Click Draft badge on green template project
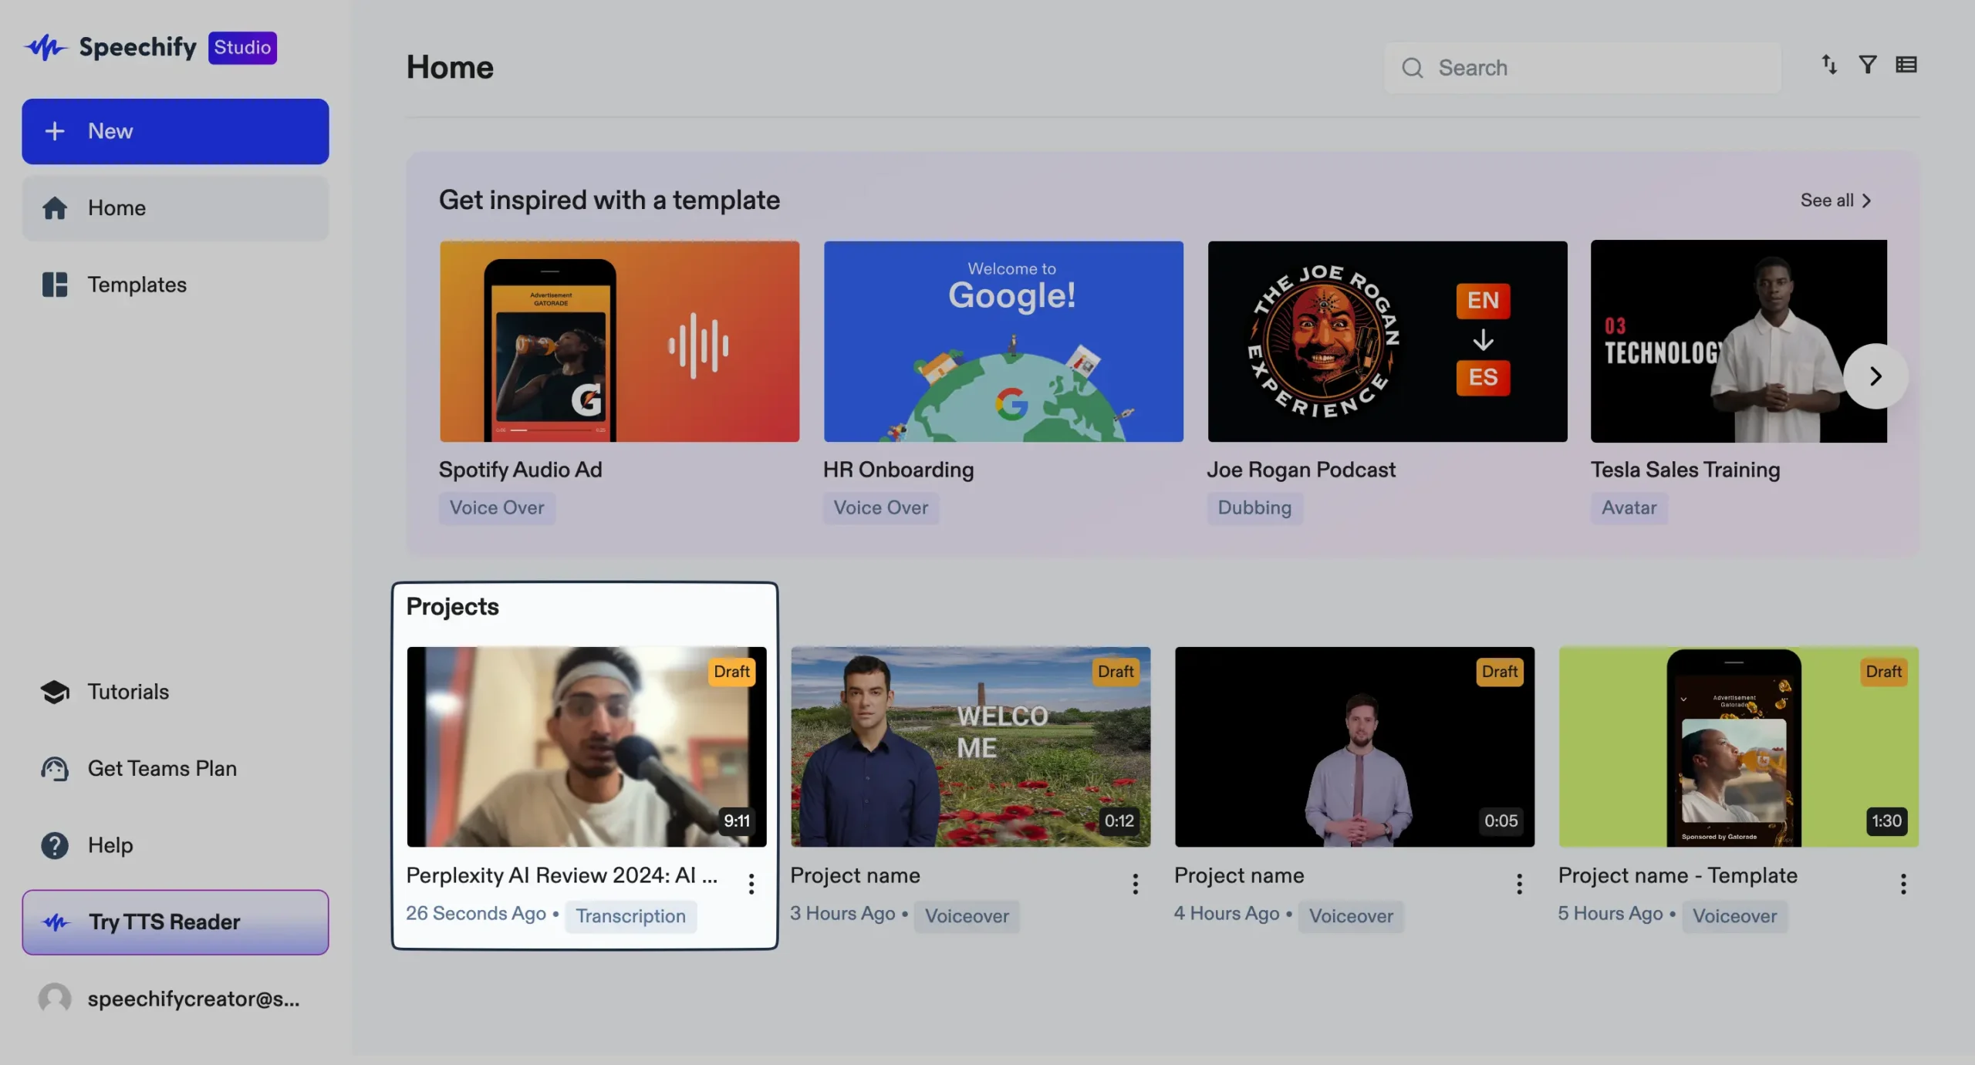The width and height of the screenshot is (1975, 1065). 1883,672
